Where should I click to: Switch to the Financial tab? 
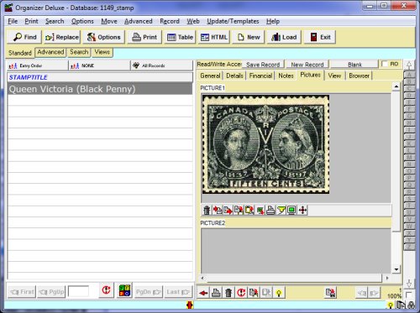260,76
